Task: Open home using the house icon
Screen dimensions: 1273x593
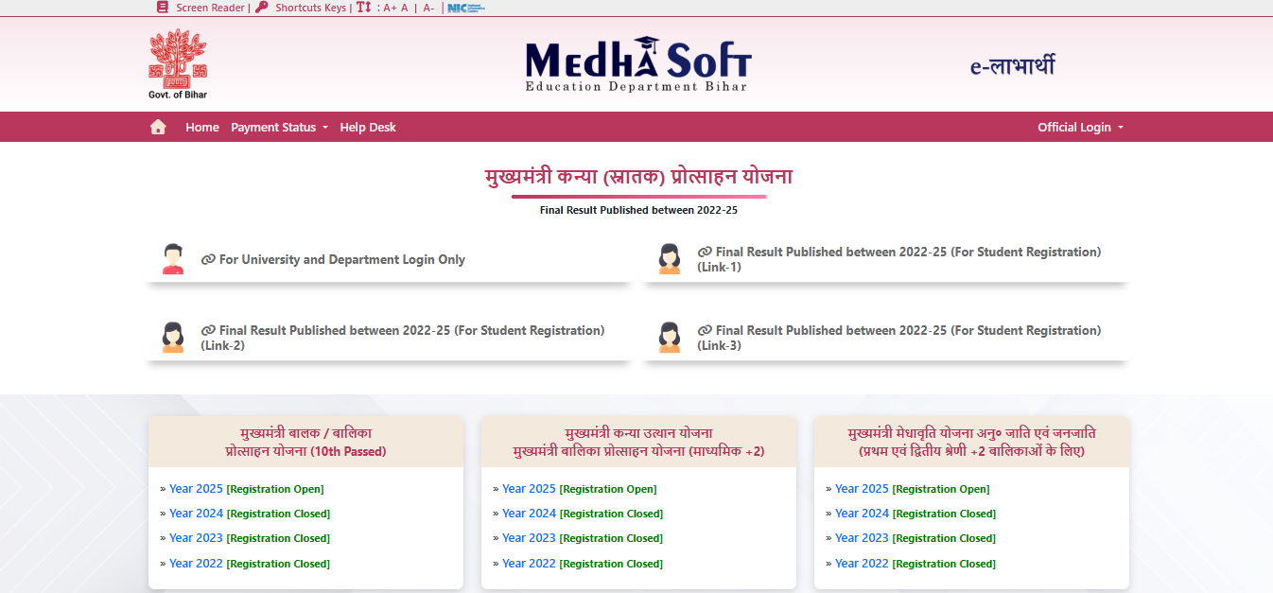Action: pos(158,126)
